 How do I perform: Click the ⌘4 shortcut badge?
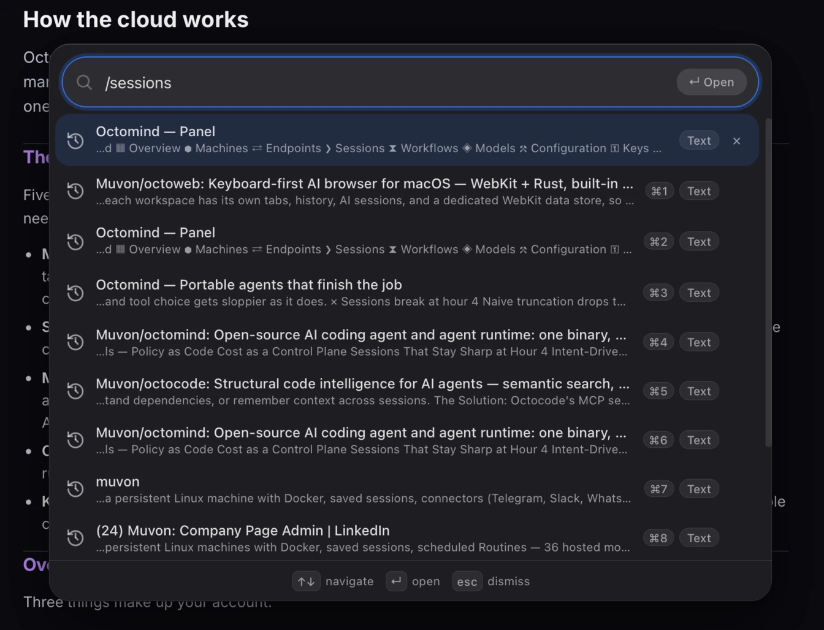click(658, 342)
